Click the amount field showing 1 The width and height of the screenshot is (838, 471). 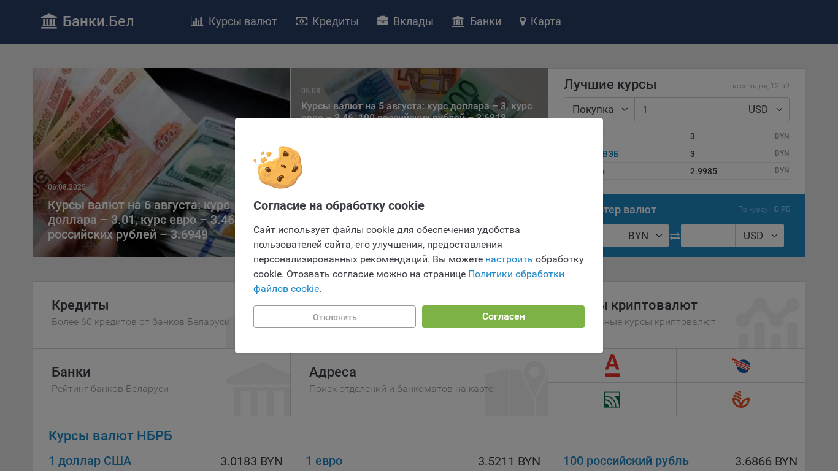[688, 109]
